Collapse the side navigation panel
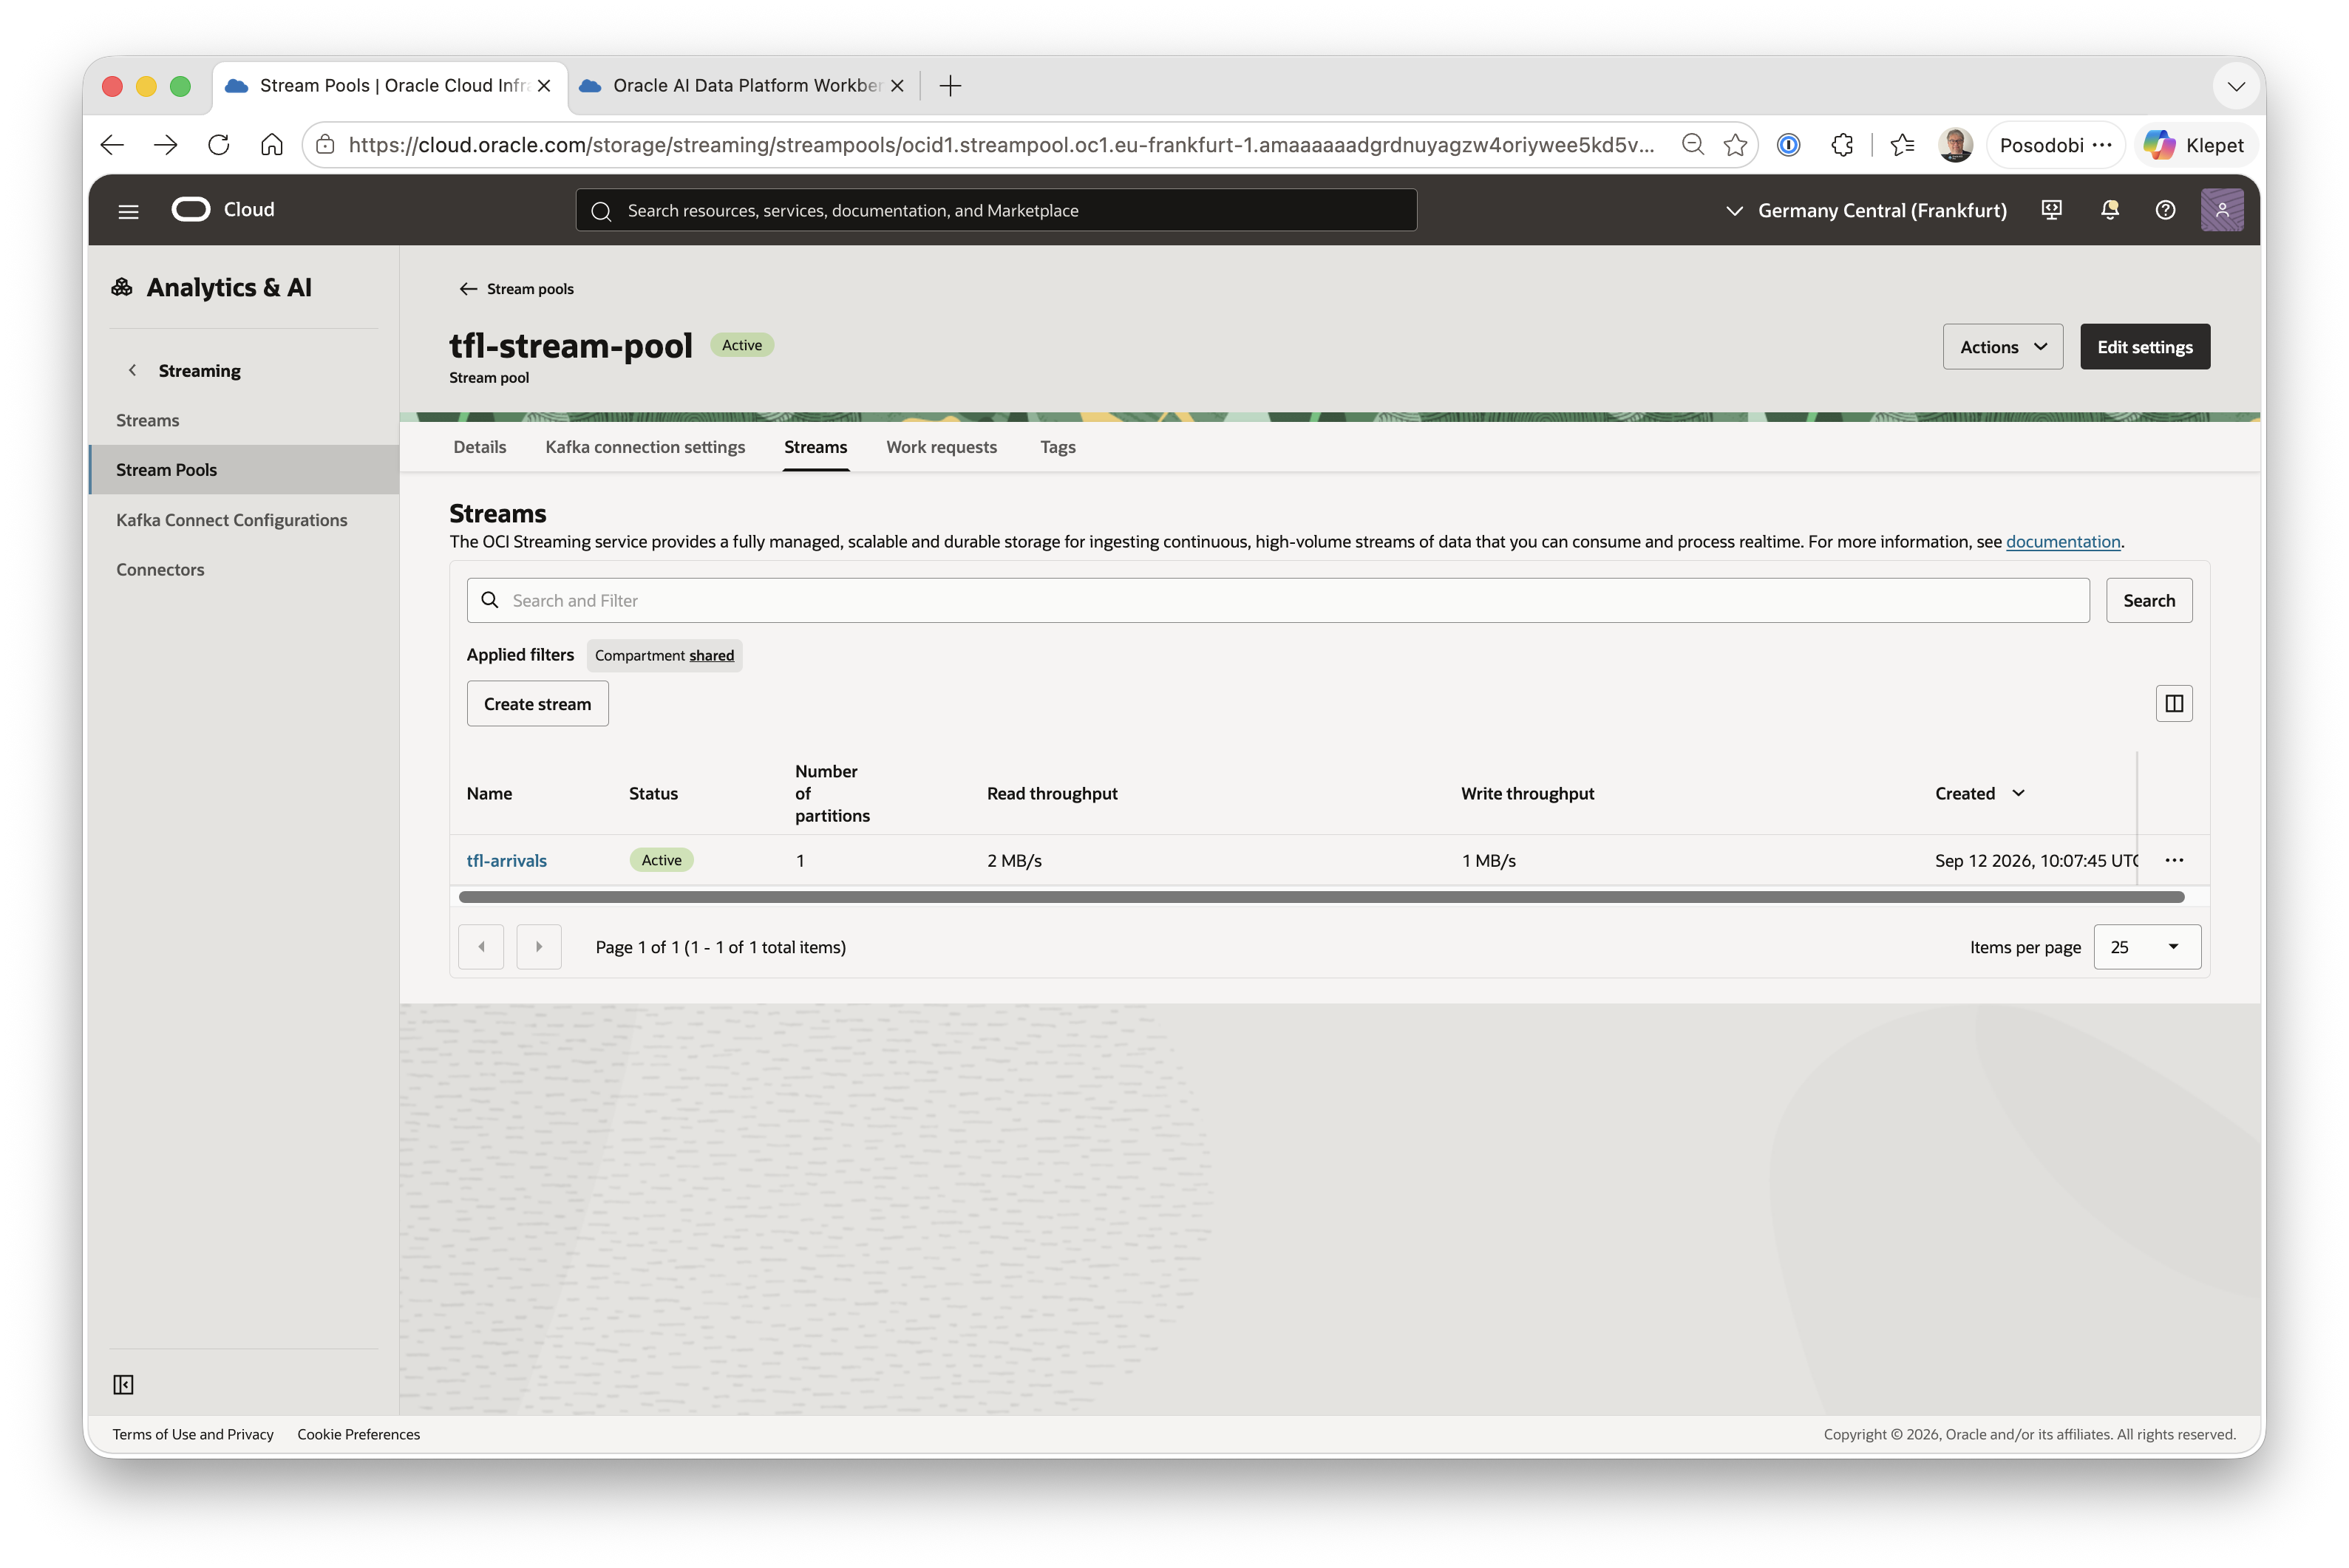This screenshot has height=1568, width=2349. pyautogui.click(x=123, y=1384)
